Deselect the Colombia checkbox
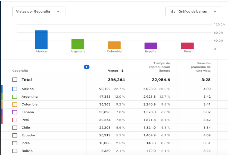 click(x=15, y=104)
